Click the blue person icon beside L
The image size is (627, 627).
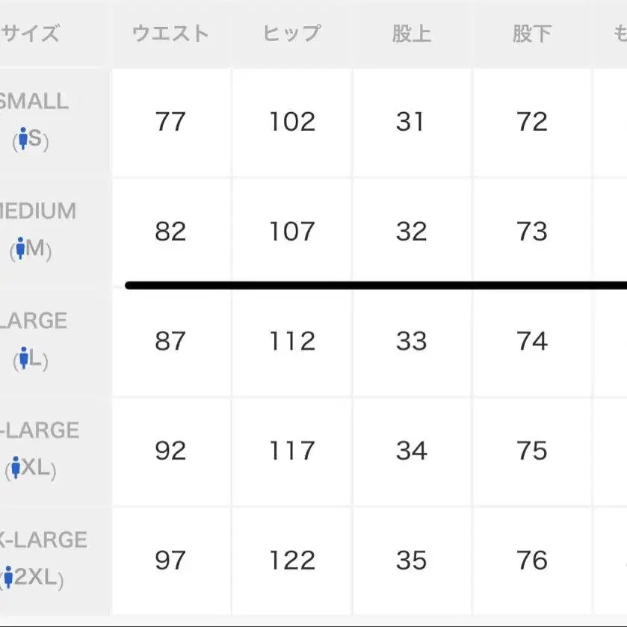point(24,359)
